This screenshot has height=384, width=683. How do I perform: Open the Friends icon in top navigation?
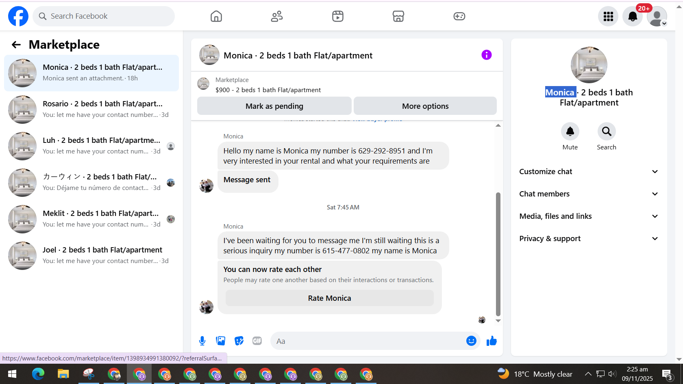point(277,16)
